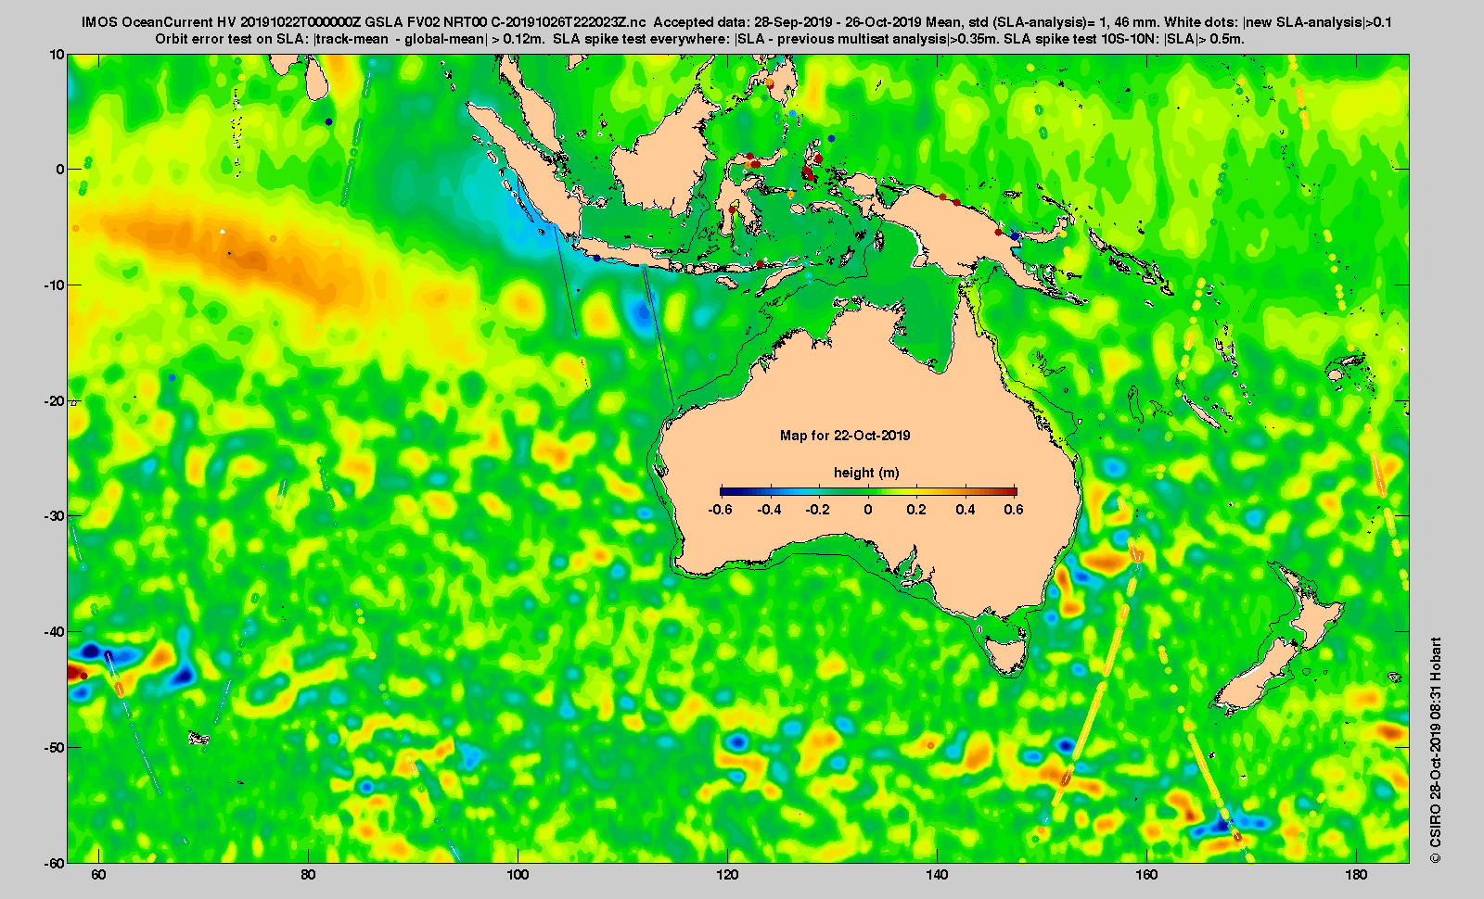Click the latitude -60 axis label
The width and height of the screenshot is (1484, 899).
[54, 863]
